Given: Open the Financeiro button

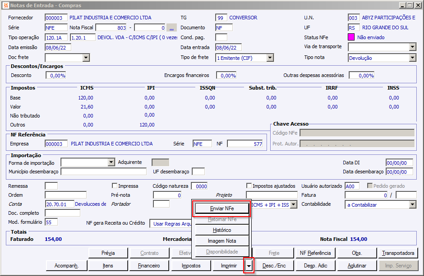Looking at the screenshot, I should coord(149,266).
